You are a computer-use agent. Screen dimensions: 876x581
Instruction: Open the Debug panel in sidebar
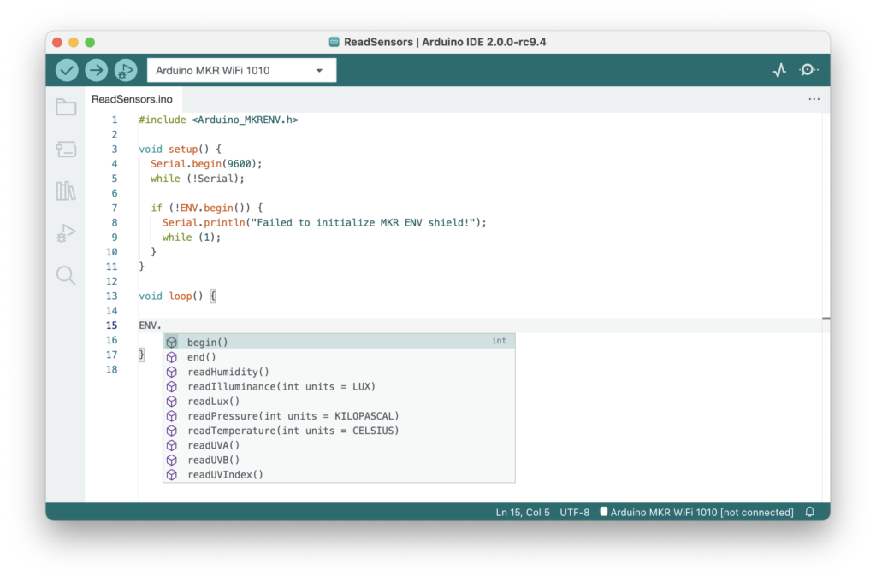(66, 232)
